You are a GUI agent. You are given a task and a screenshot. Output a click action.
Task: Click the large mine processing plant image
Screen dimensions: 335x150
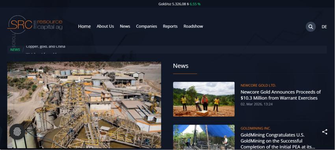click(x=84, y=105)
